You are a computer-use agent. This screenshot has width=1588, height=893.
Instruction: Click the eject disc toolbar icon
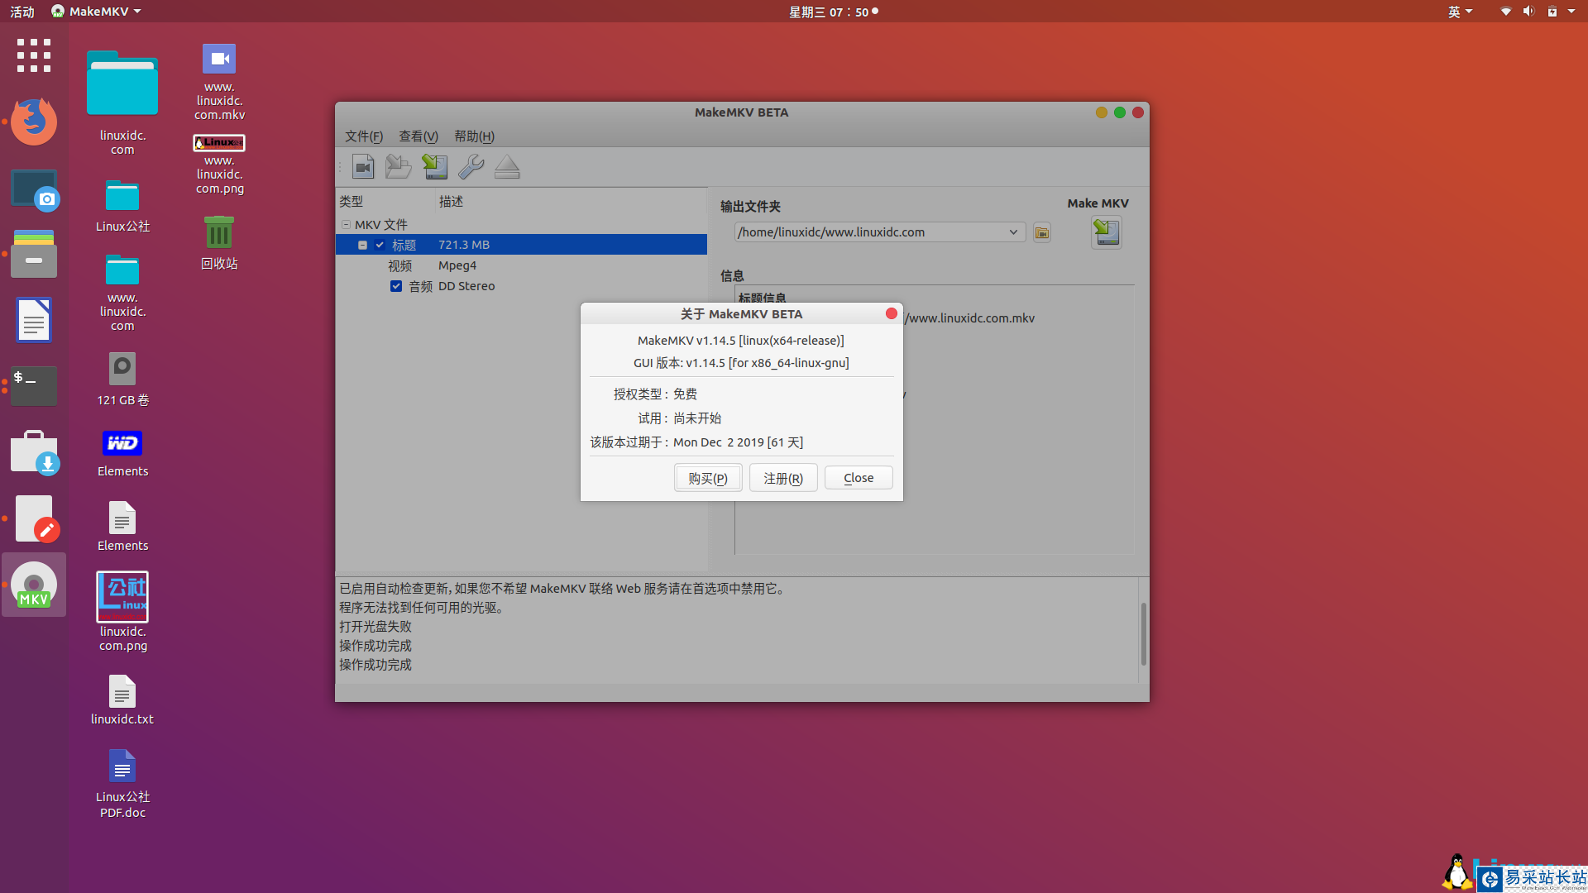click(x=507, y=167)
